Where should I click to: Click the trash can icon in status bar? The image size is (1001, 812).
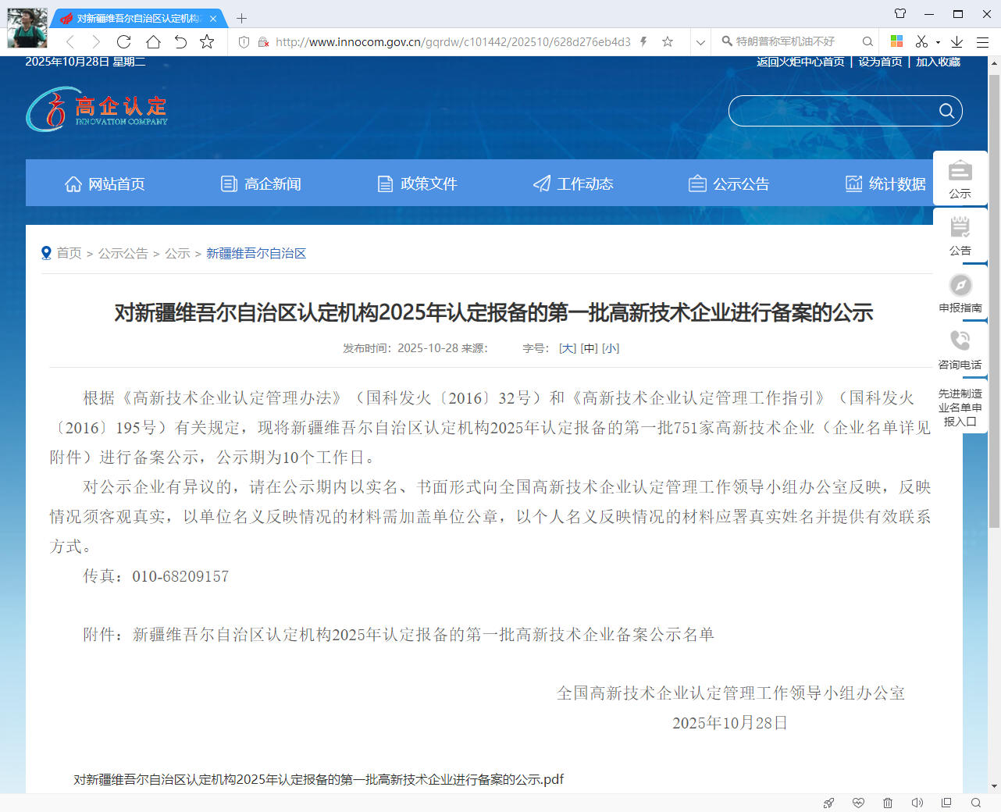click(x=888, y=803)
